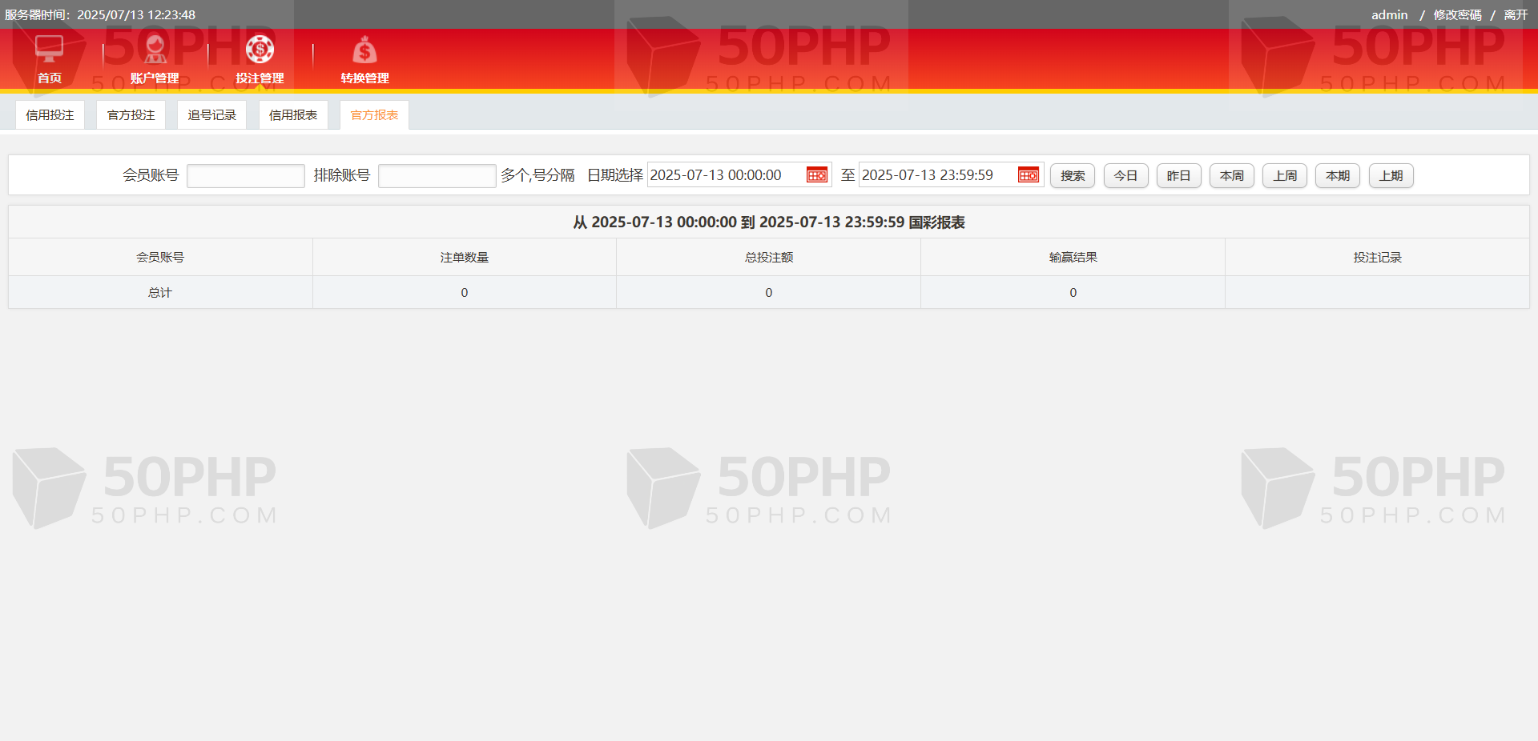Open start date calendar picker icon
1538x741 pixels.
pos(816,175)
